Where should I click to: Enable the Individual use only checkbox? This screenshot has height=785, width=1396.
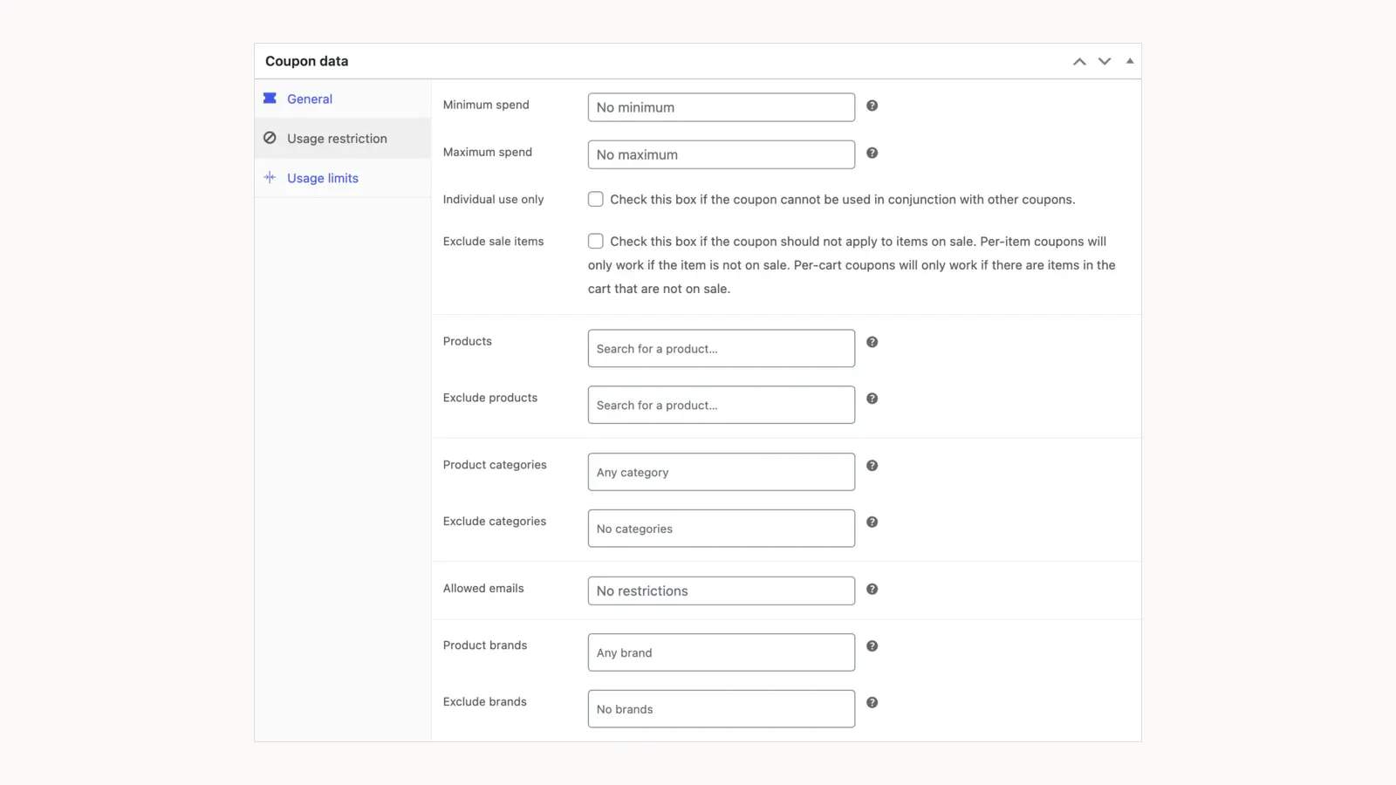[x=596, y=199]
